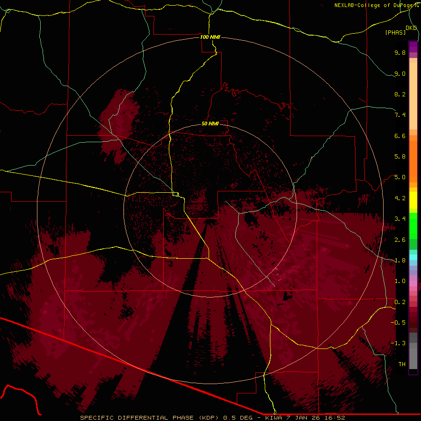
Task: Click the 9.8 value on the color scale
Action: pos(400,52)
